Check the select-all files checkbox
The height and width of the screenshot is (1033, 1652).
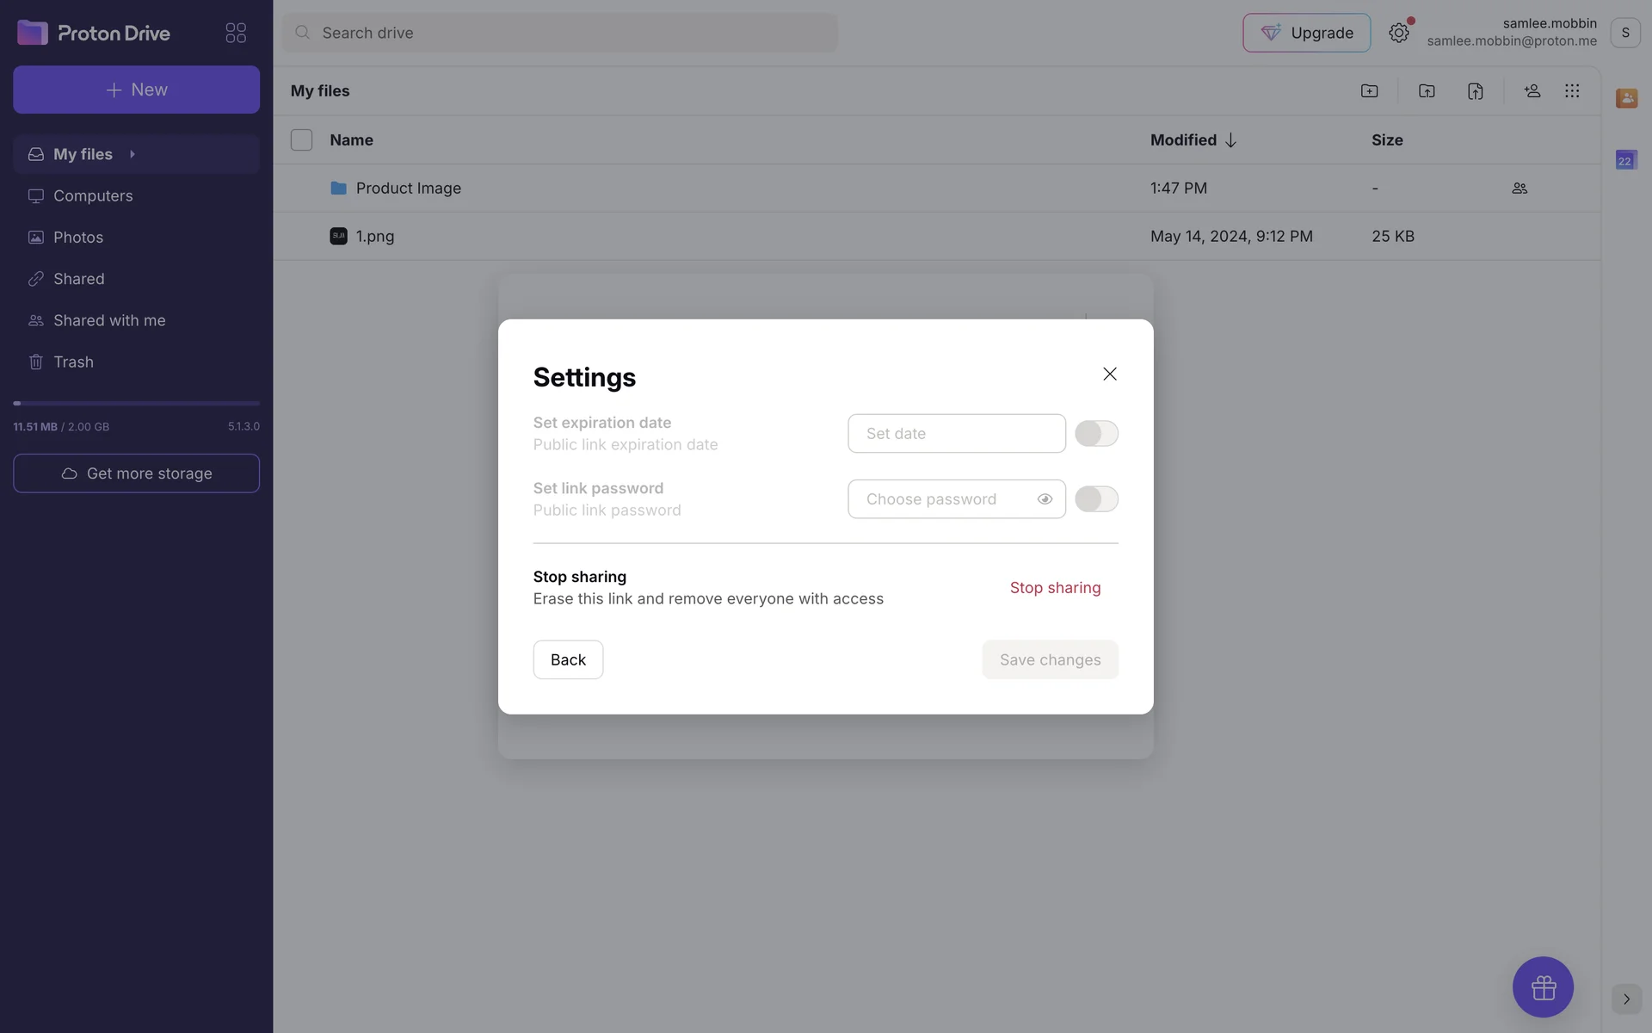coord(301,139)
